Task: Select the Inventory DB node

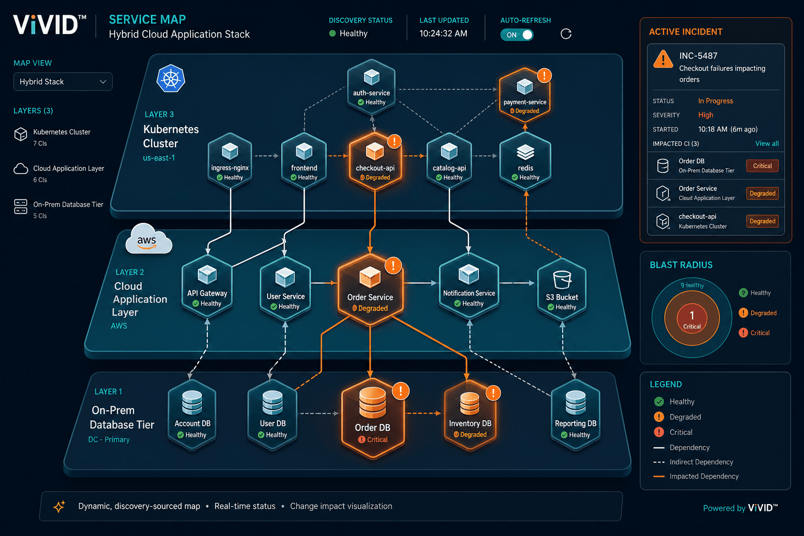Action: pos(470,416)
